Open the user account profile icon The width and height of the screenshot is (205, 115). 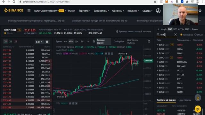click(158, 11)
